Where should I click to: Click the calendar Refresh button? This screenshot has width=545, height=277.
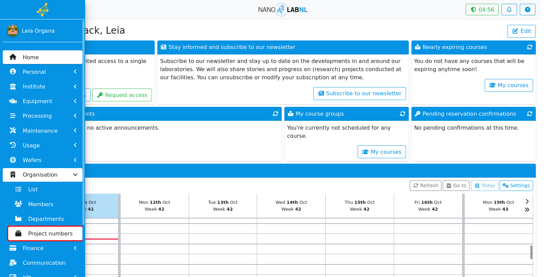tap(425, 185)
